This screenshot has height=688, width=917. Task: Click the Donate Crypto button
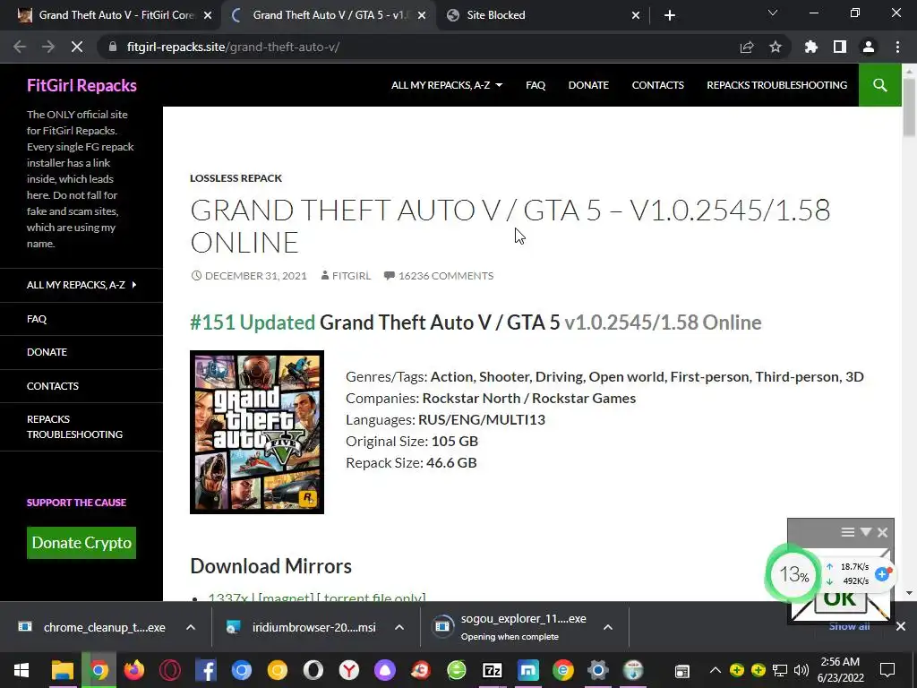(x=81, y=543)
